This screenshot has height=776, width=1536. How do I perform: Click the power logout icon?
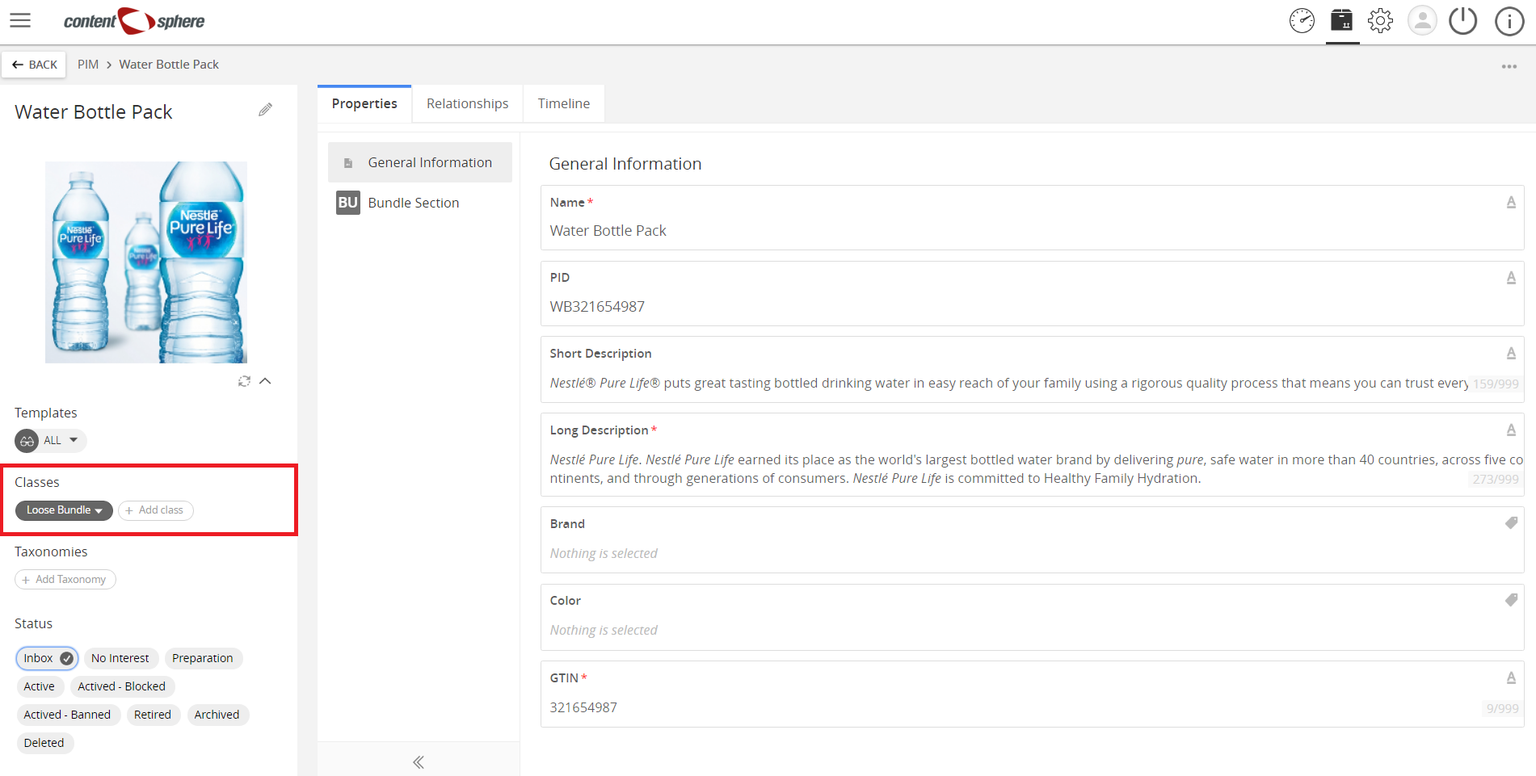pos(1462,21)
